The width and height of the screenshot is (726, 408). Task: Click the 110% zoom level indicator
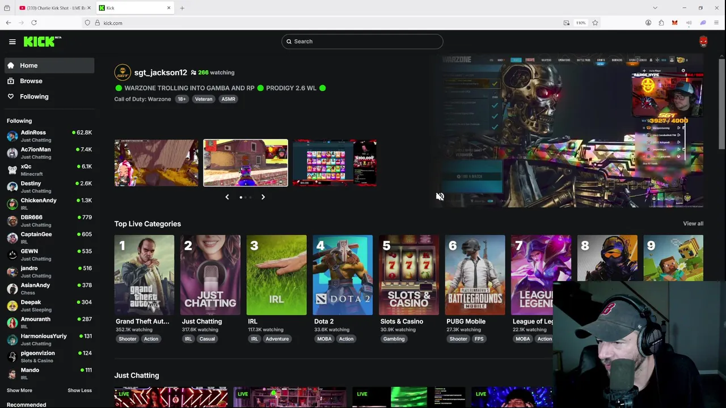pos(581,23)
